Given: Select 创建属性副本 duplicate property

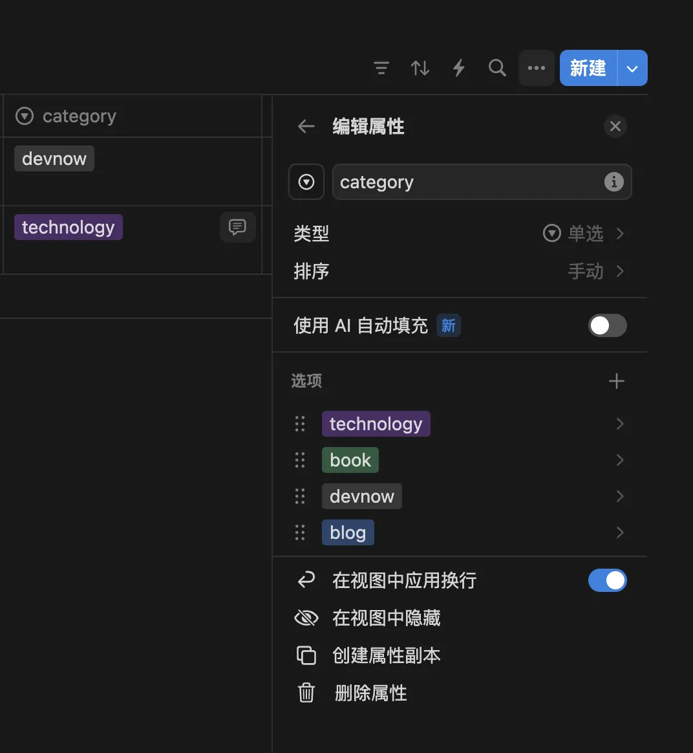Looking at the screenshot, I should pos(386,655).
